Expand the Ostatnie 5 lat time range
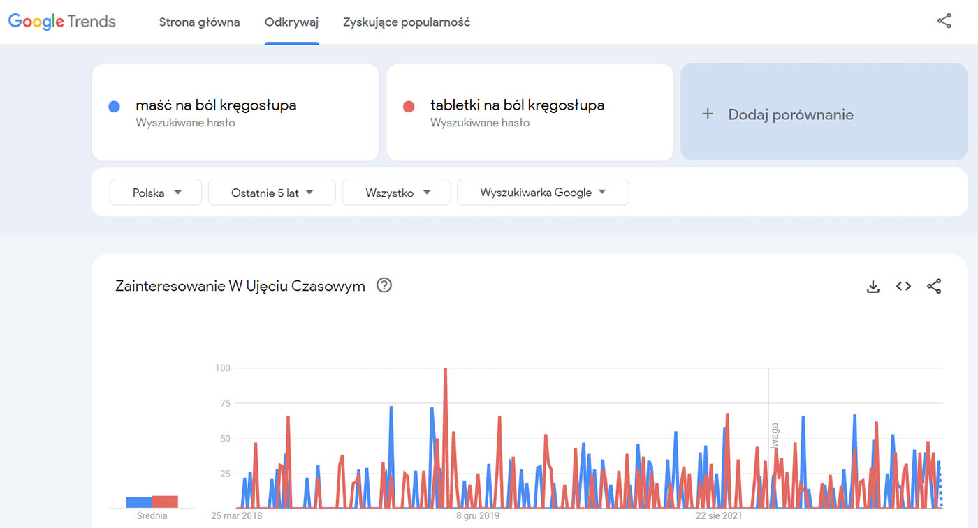Screen dimensions: 978x528 [272, 193]
